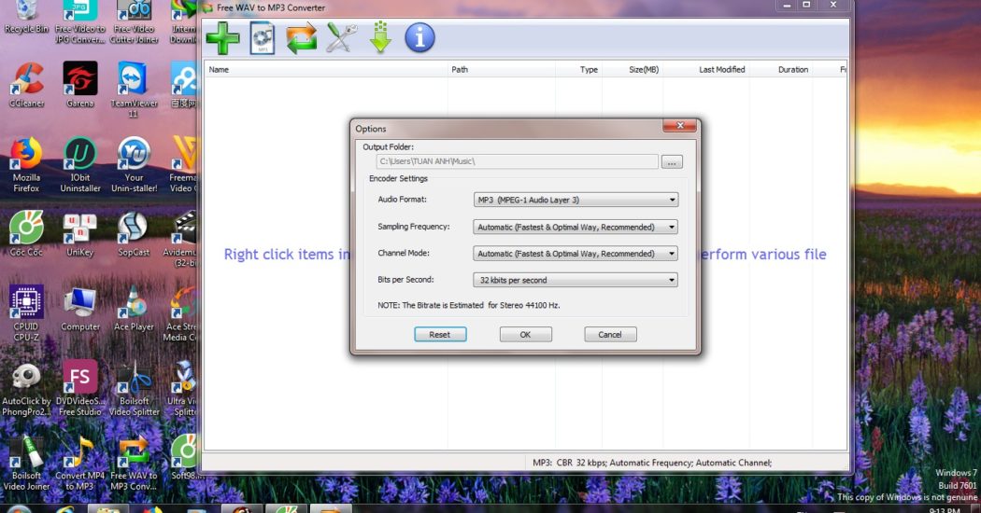Select the Convert MP4 to MP3 icon

tap(80, 463)
